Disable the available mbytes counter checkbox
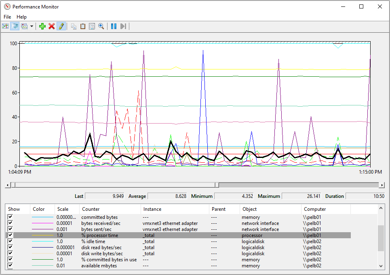The image size is (390, 275). [x=10, y=265]
